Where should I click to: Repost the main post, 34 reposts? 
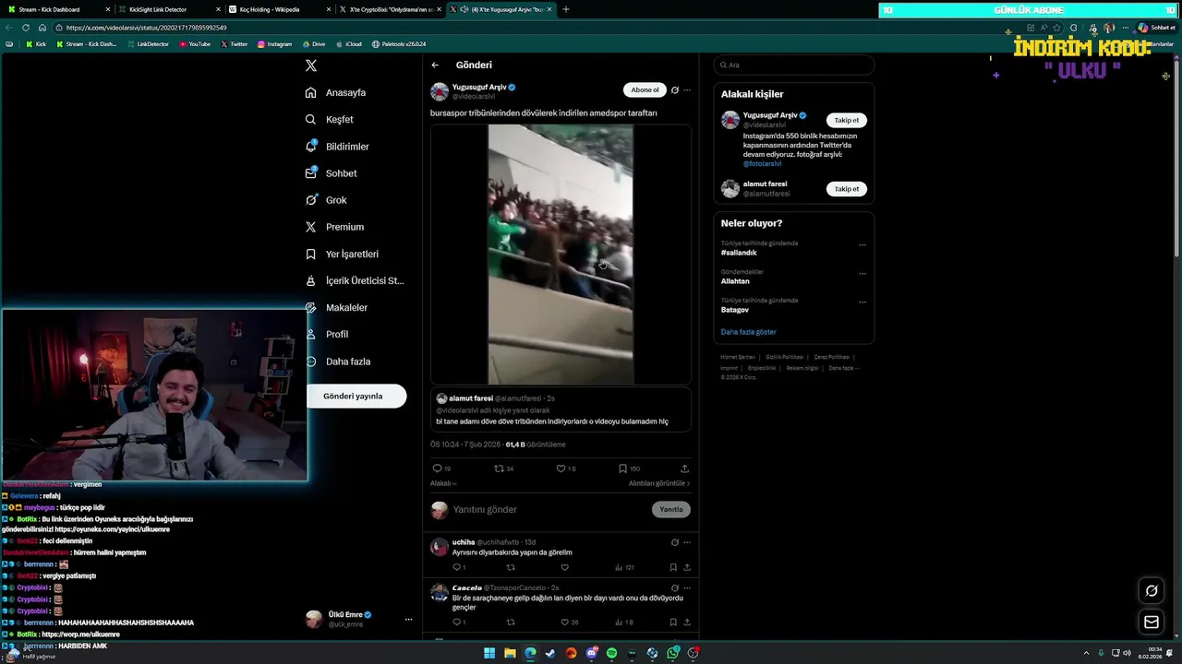click(504, 468)
